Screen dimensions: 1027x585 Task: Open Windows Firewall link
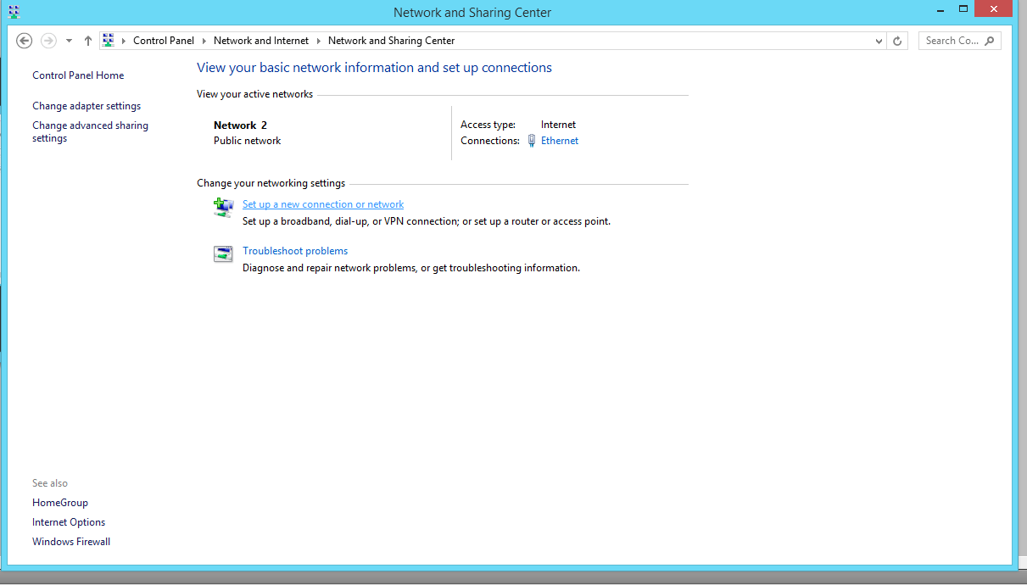pos(71,542)
